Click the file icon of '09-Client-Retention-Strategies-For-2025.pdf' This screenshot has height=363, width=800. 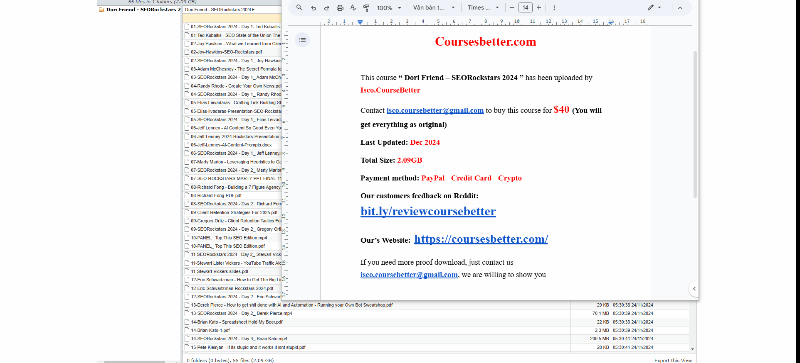(187, 212)
